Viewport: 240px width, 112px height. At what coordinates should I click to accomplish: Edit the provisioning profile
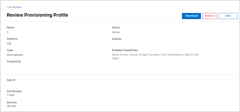click(x=228, y=16)
